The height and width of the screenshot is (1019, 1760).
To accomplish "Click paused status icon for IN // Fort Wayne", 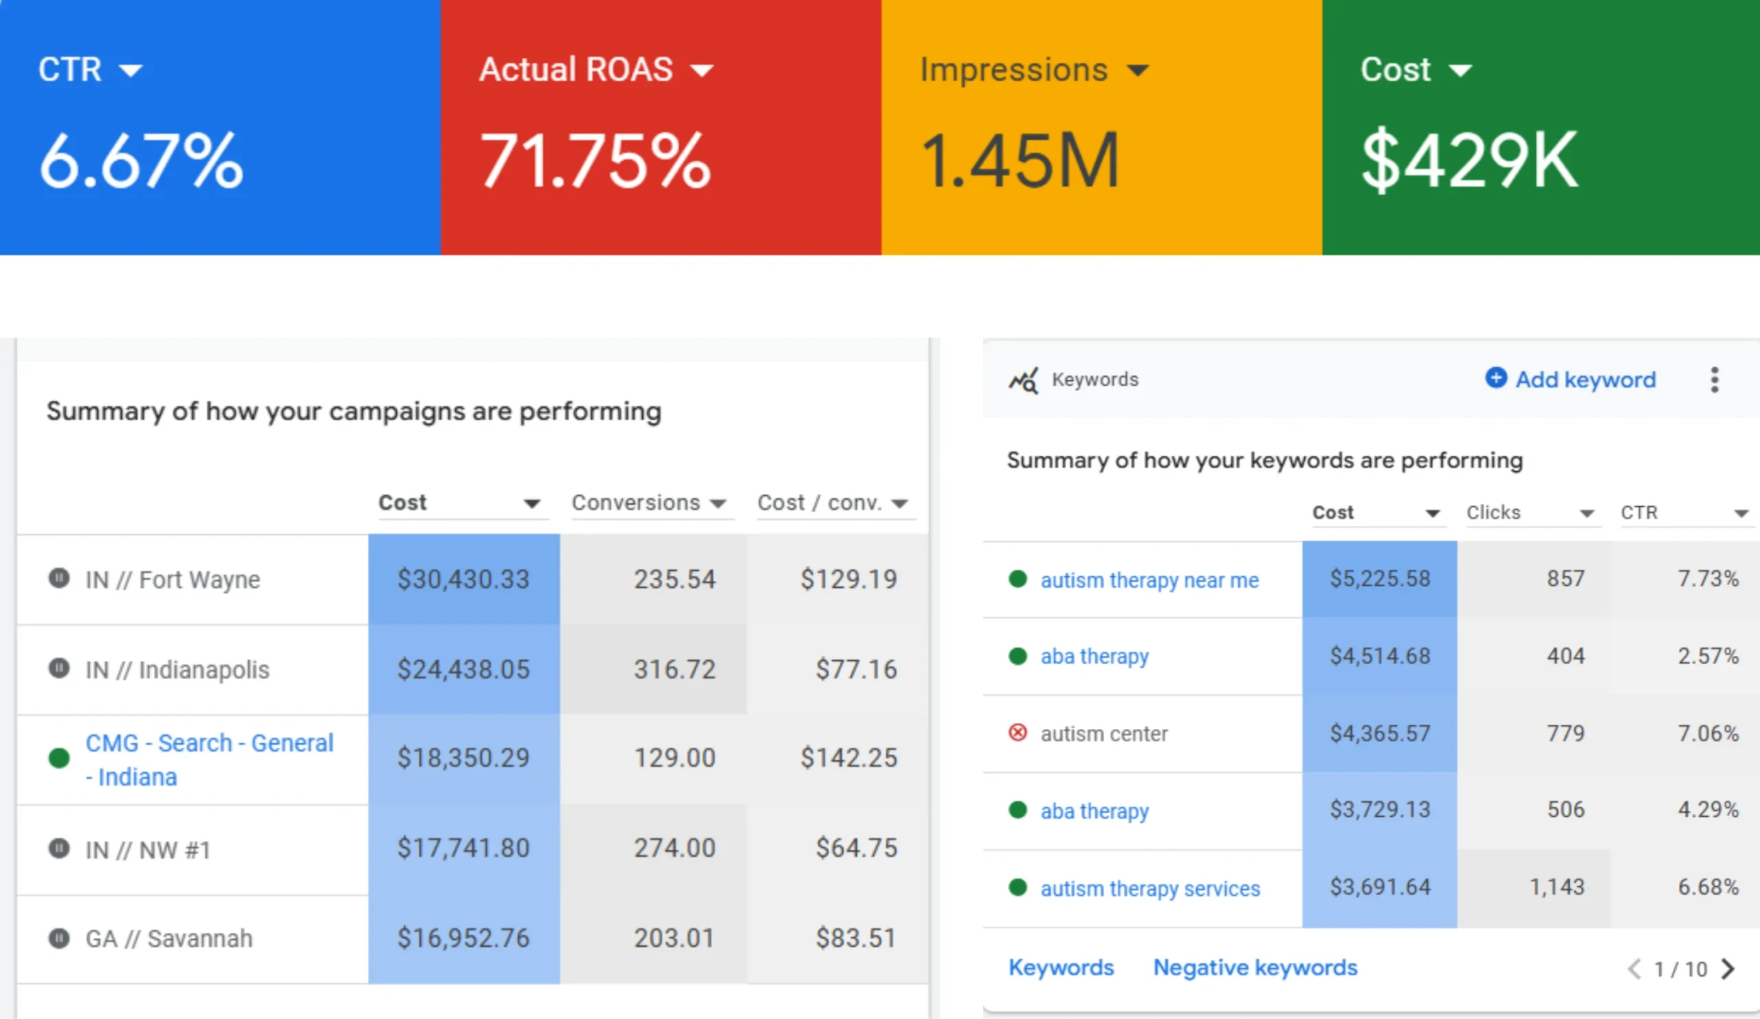I will point(58,578).
